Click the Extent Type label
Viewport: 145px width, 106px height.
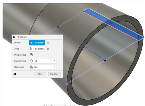[x=20, y=61]
